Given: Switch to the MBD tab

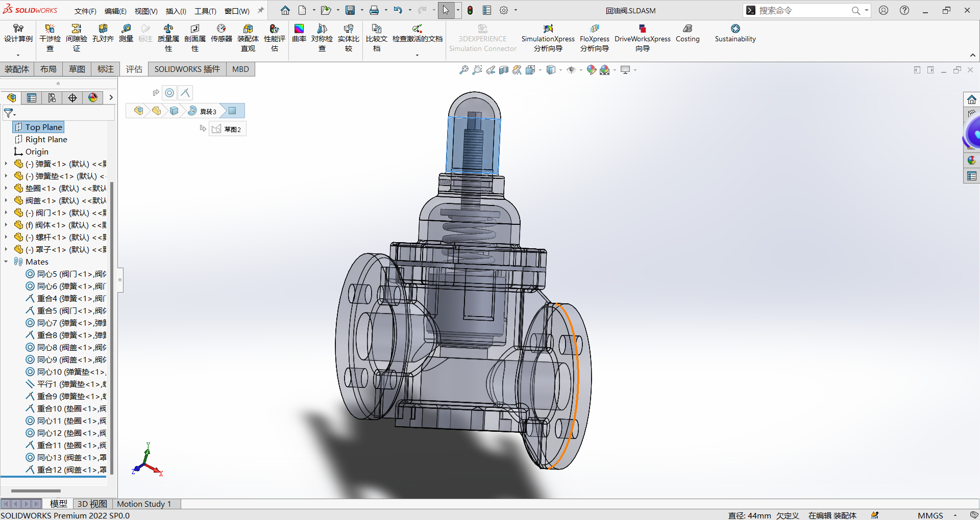Looking at the screenshot, I should pyautogui.click(x=240, y=69).
